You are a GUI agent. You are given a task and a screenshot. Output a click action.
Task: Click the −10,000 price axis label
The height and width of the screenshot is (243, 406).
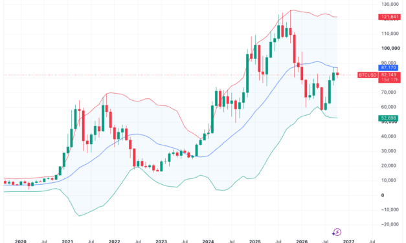click(x=390, y=209)
